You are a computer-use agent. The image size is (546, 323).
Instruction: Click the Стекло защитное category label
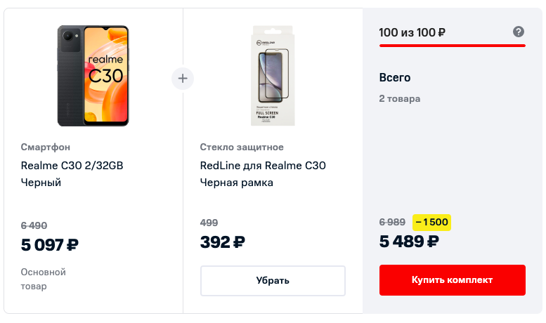pos(242,147)
